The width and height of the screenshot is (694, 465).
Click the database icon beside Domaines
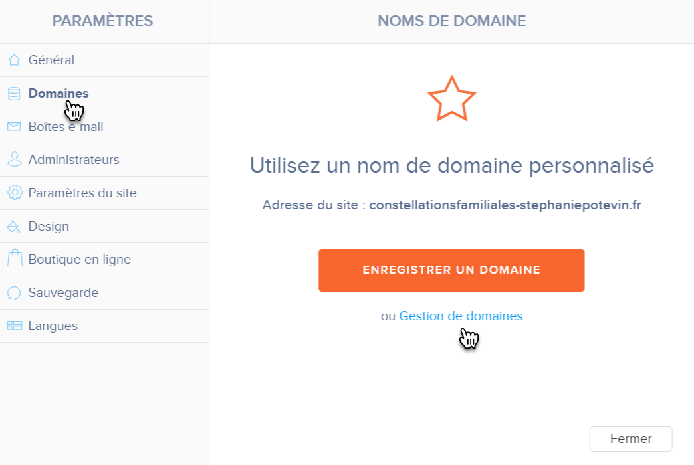[x=14, y=94]
